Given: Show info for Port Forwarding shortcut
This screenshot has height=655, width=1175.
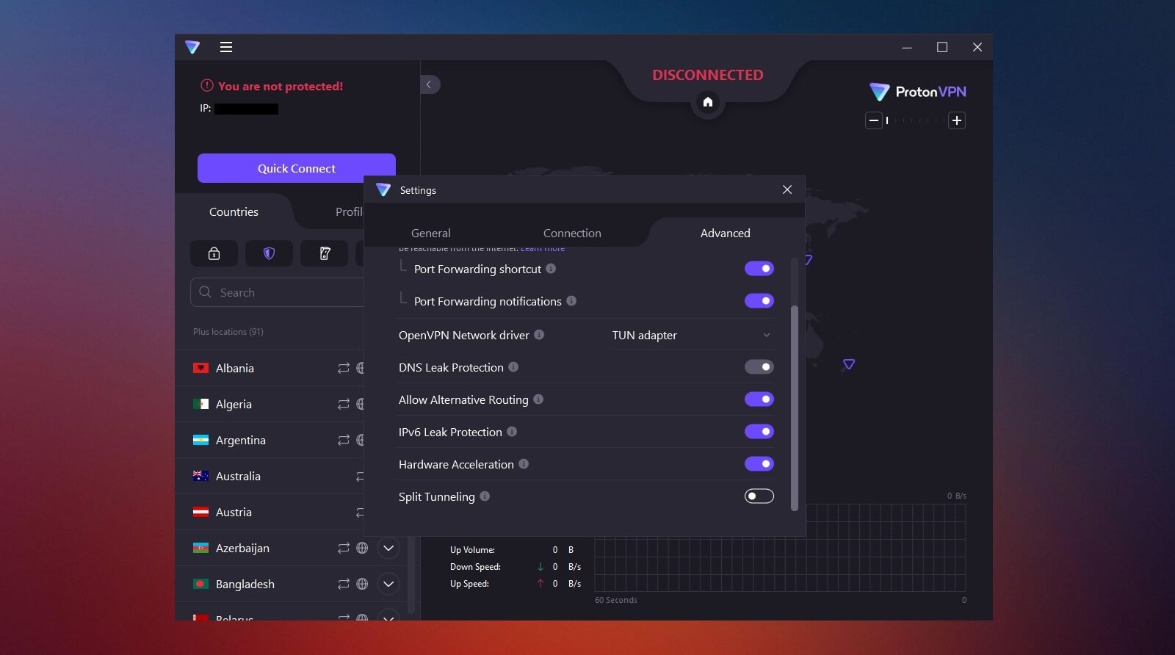Looking at the screenshot, I should tap(551, 269).
